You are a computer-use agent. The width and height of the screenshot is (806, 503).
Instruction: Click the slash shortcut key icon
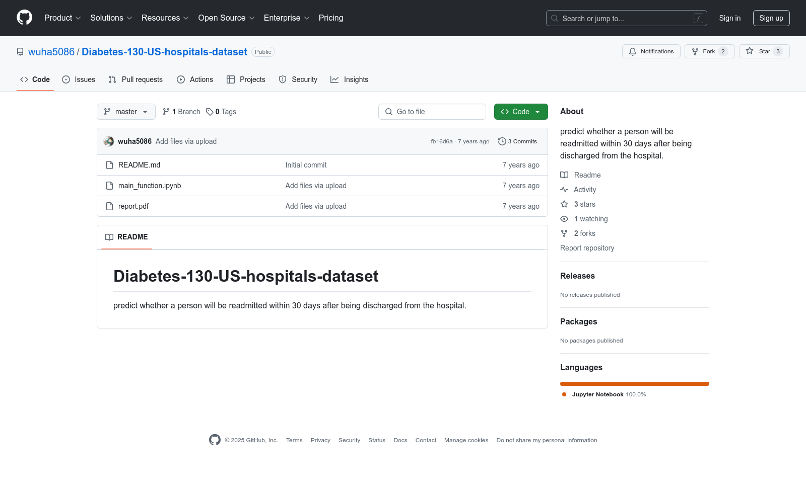(698, 18)
